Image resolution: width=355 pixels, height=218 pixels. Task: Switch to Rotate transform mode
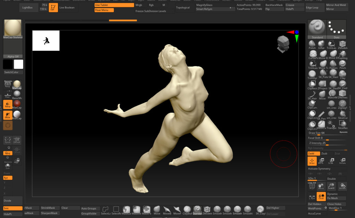343,161
